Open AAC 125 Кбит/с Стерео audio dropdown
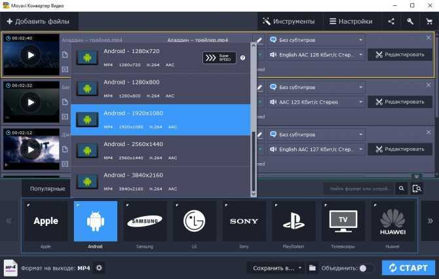439x279 pixels. pyautogui.click(x=316, y=102)
